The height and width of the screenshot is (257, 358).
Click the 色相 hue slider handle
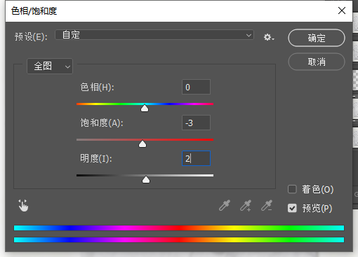tap(145, 108)
